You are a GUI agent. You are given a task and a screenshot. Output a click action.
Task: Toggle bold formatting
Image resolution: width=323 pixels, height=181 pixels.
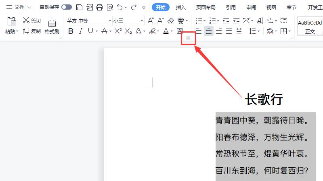coord(71,31)
